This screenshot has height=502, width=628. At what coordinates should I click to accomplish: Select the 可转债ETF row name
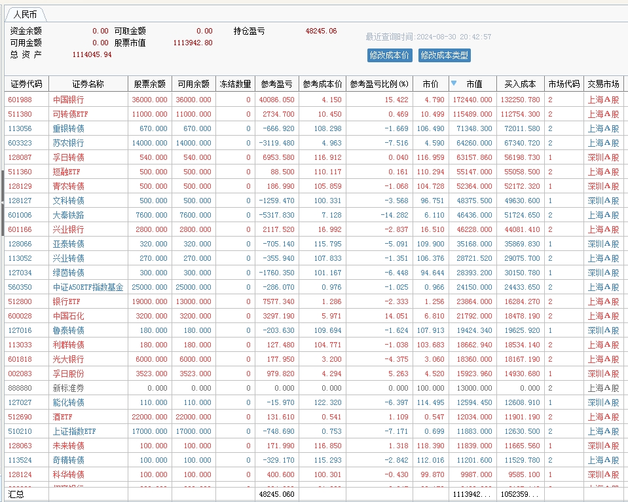[x=71, y=114]
